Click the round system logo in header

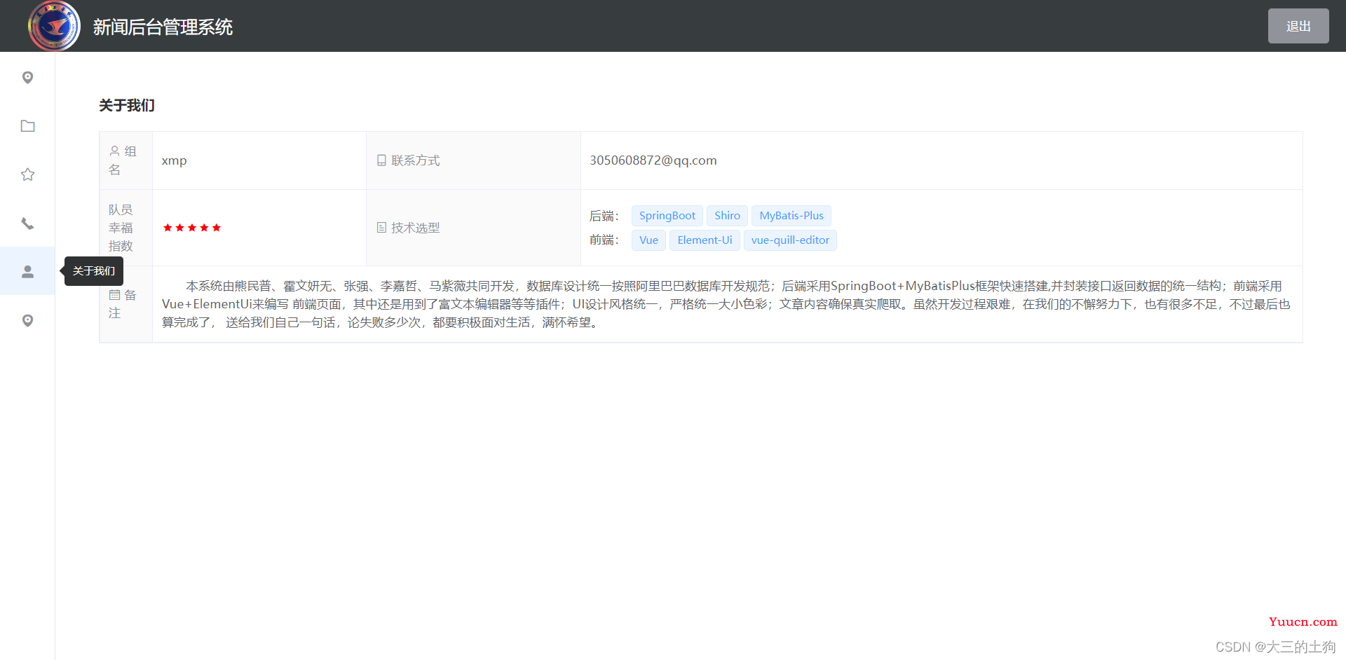coord(54,26)
